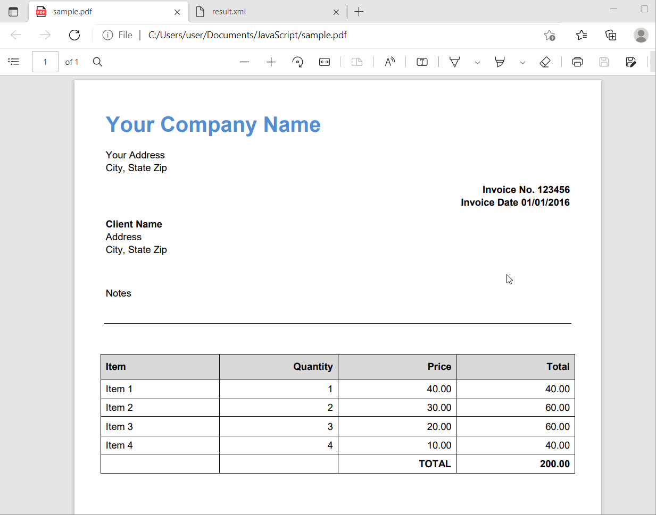Minimize the browser window
The width and height of the screenshot is (656, 515).
[x=613, y=9]
